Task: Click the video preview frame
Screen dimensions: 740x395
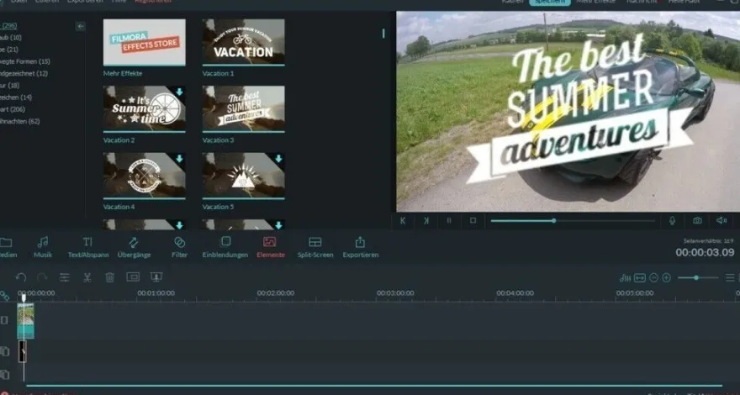Action: (x=568, y=112)
